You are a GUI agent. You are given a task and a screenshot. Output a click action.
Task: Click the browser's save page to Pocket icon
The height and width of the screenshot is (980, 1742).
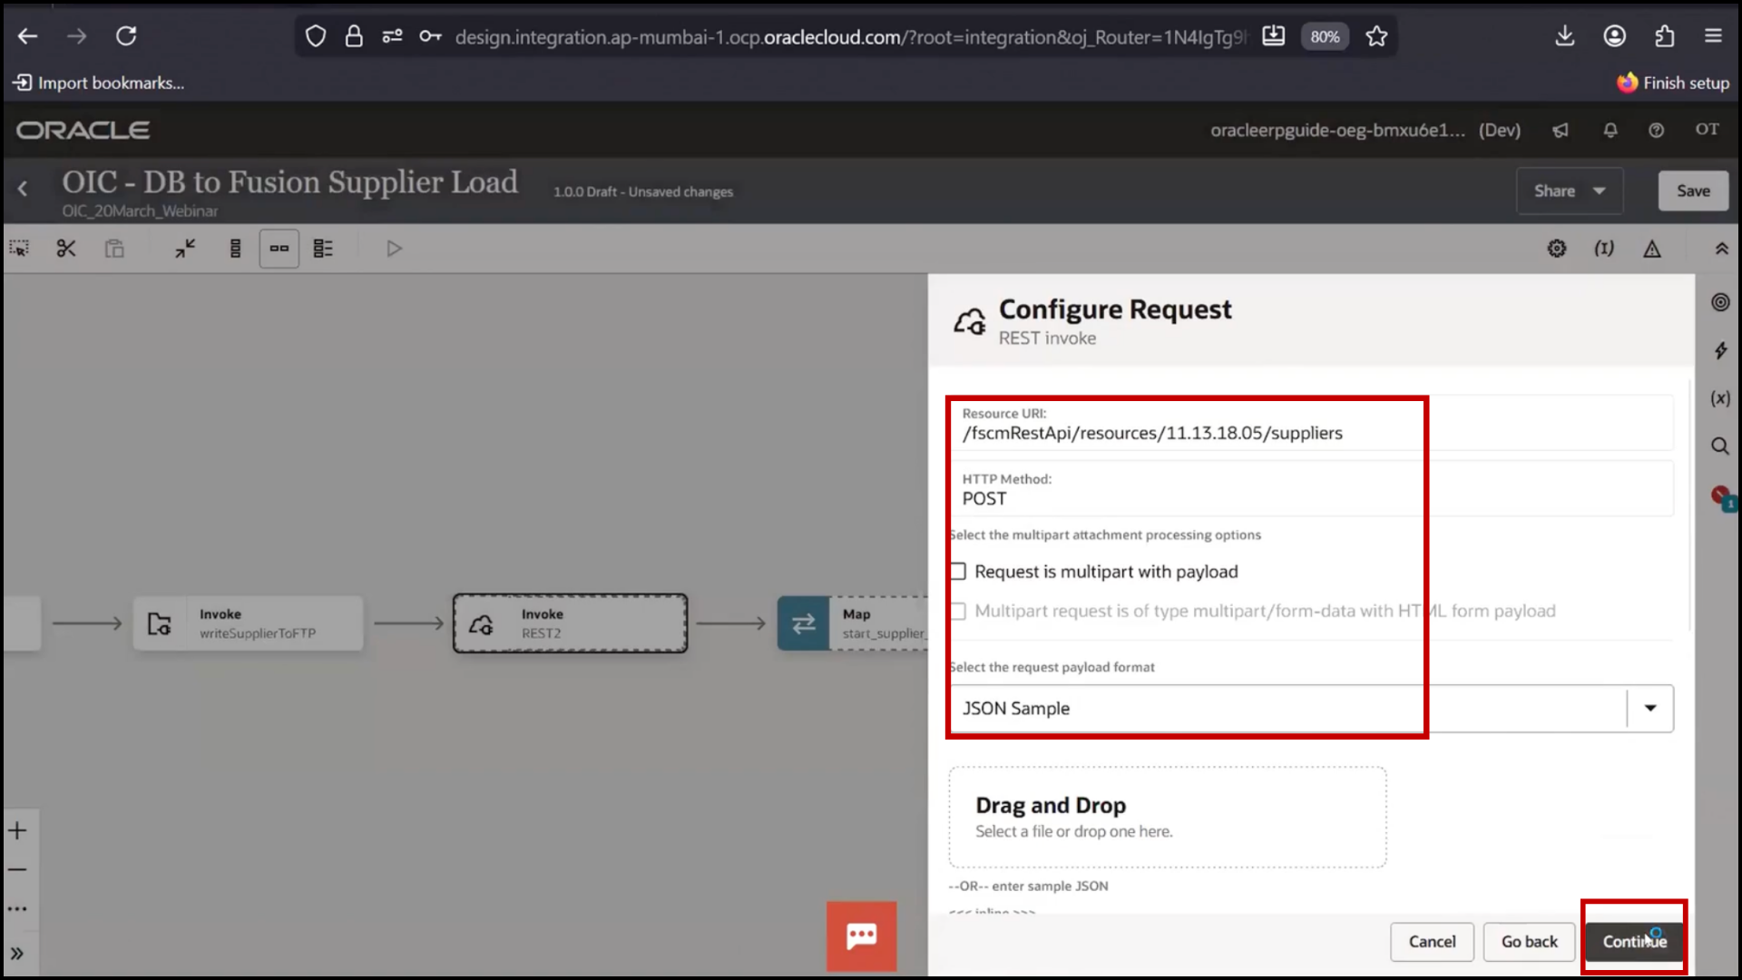click(1273, 36)
